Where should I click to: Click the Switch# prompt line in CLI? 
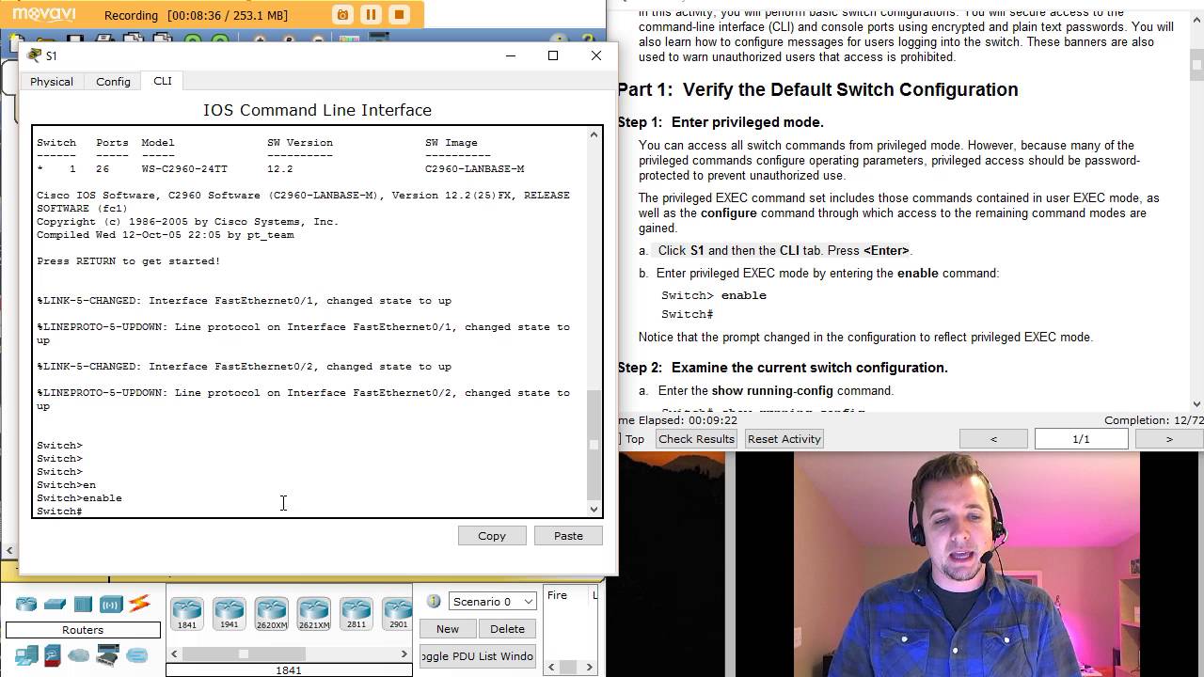tap(59, 512)
